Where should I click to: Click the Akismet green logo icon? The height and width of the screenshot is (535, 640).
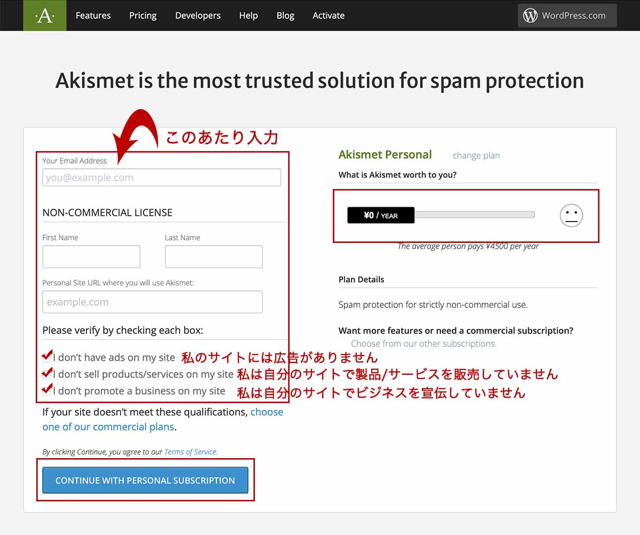(45, 15)
